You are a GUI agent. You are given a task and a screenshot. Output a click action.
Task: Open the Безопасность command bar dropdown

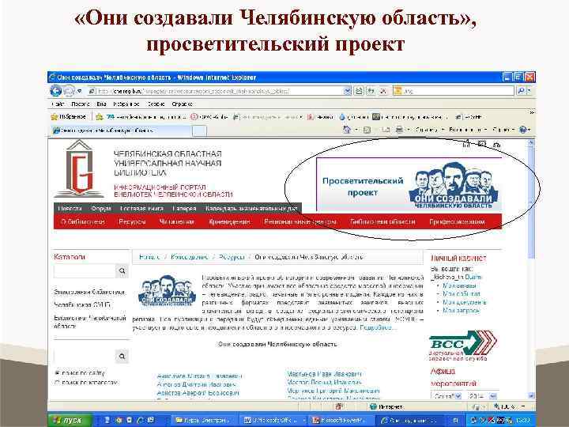(468, 129)
